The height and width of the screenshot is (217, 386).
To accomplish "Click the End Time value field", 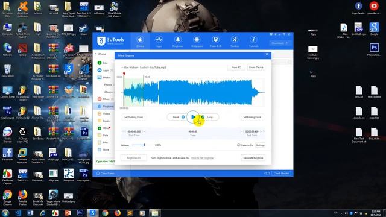I will (x=252, y=131).
